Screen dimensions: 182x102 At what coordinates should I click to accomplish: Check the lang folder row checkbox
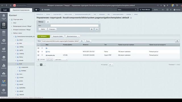(x=38, y=52)
